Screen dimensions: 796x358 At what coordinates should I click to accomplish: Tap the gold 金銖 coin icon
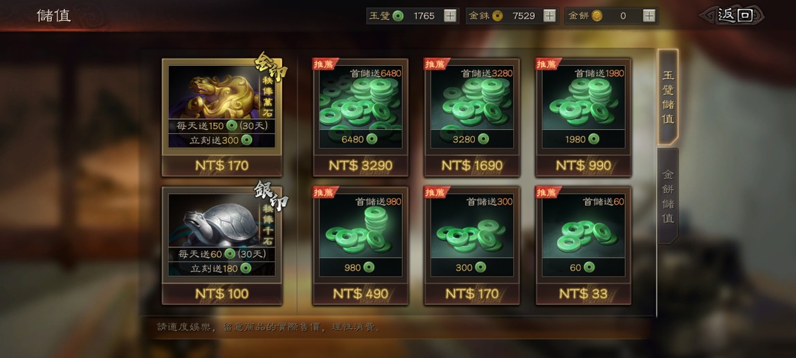pyautogui.click(x=498, y=16)
